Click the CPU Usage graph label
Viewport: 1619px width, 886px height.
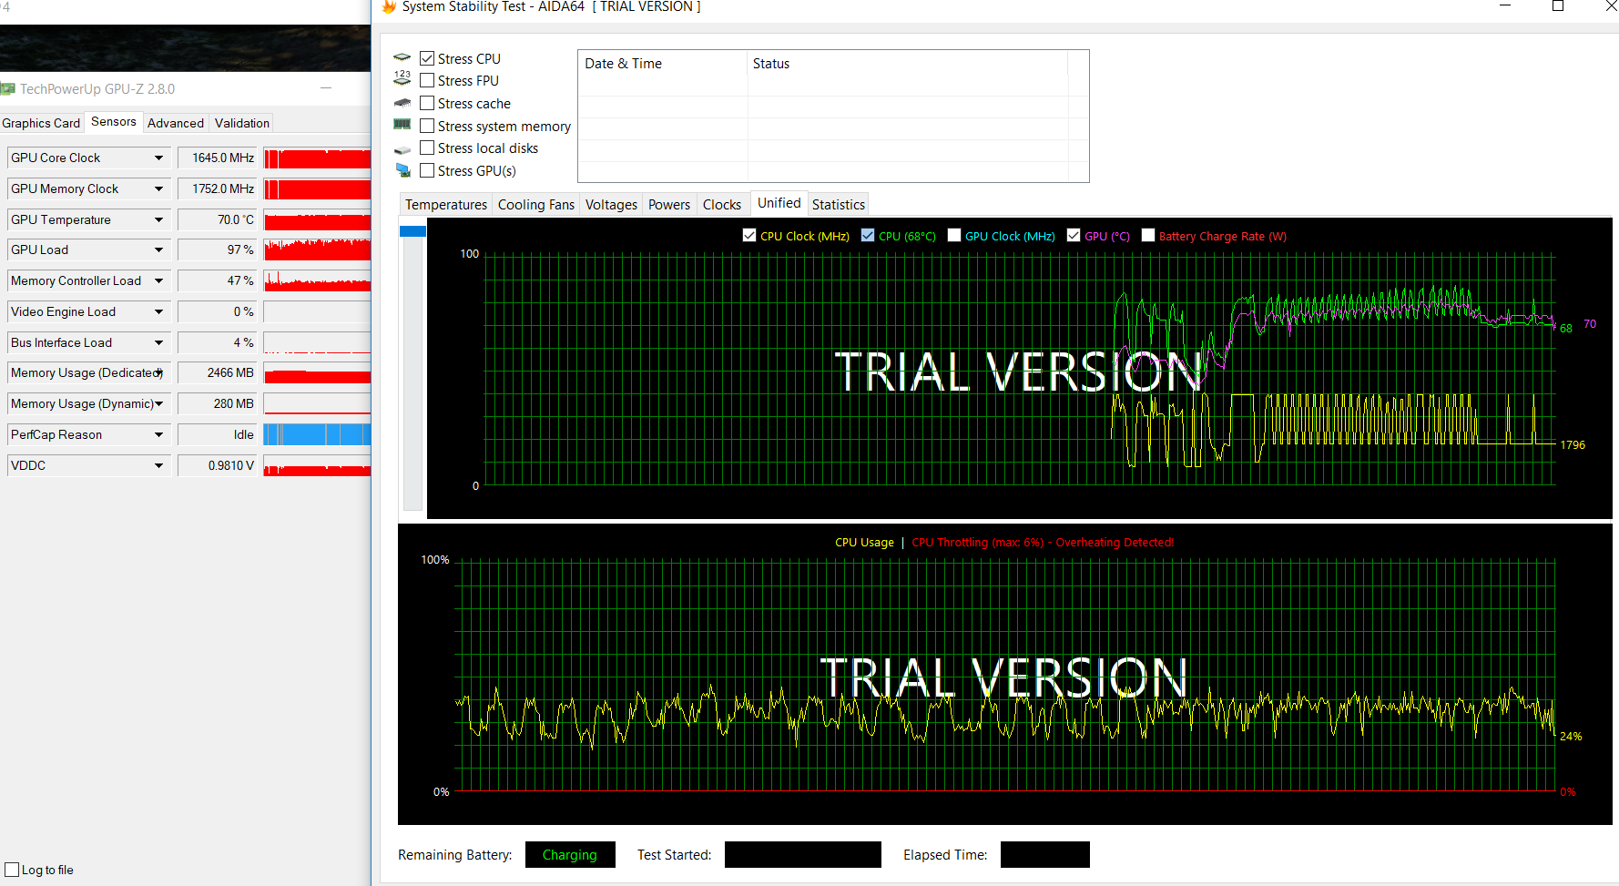(864, 542)
